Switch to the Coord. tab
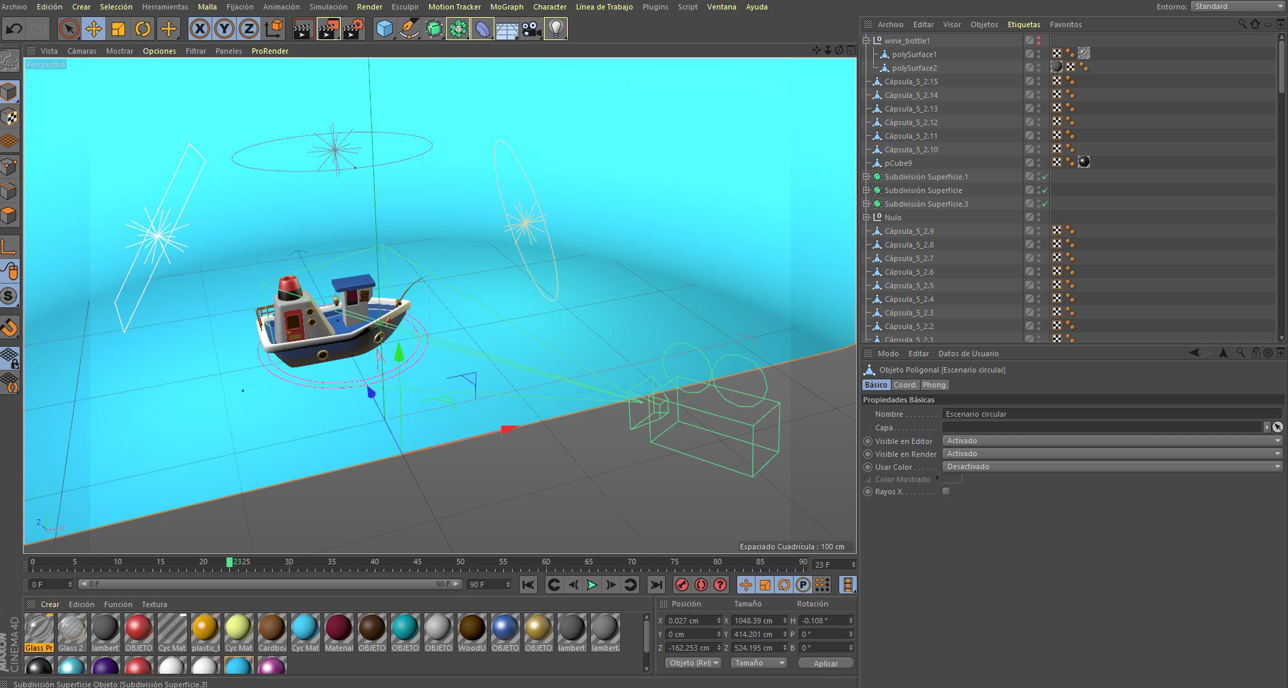Viewport: 1288px width, 688px height. (905, 385)
